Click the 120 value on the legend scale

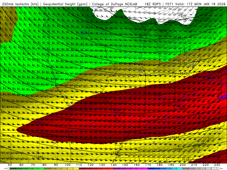(91, 165)
